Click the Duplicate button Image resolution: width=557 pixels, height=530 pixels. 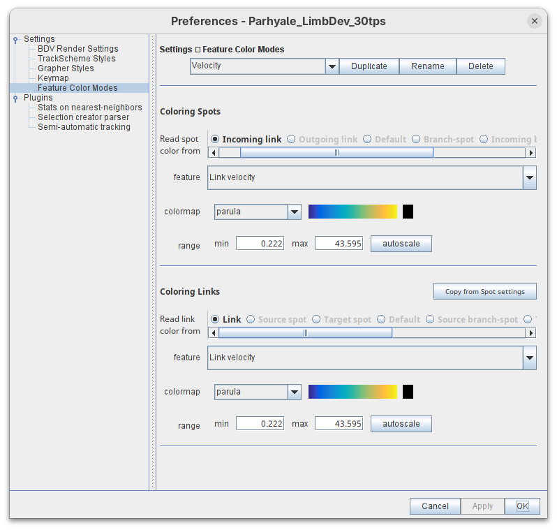(x=369, y=66)
